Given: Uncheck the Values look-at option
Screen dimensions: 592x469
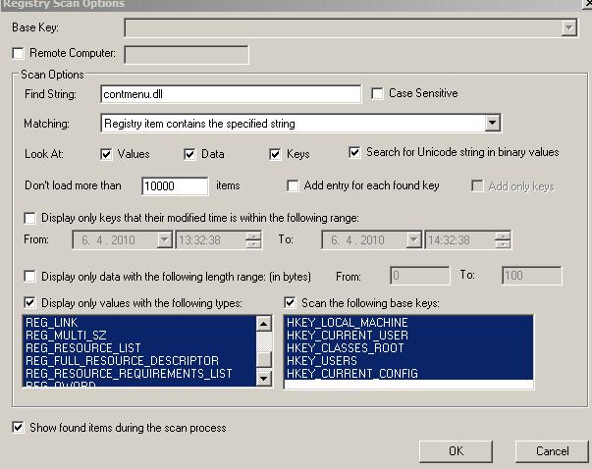Looking at the screenshot, I should click(107, 154).
